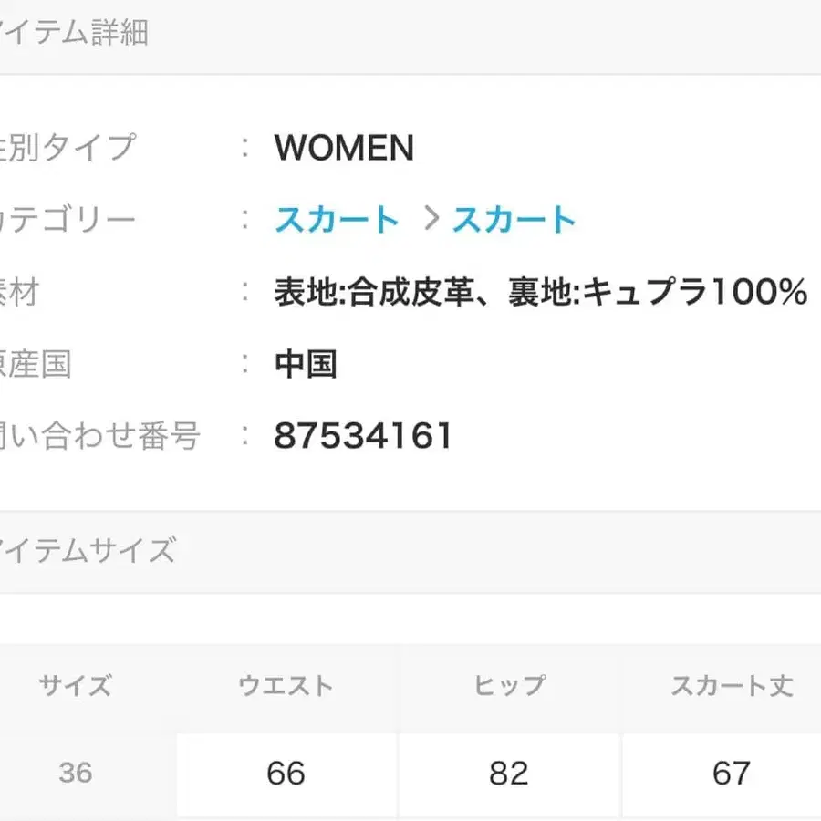
Task: Click the 原産国 row label
Action: [x=35, y=364]
